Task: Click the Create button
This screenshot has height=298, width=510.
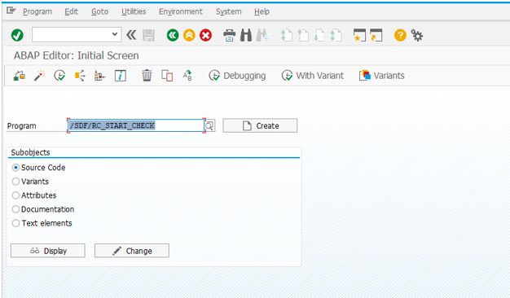Action: [x=260, y=125]
